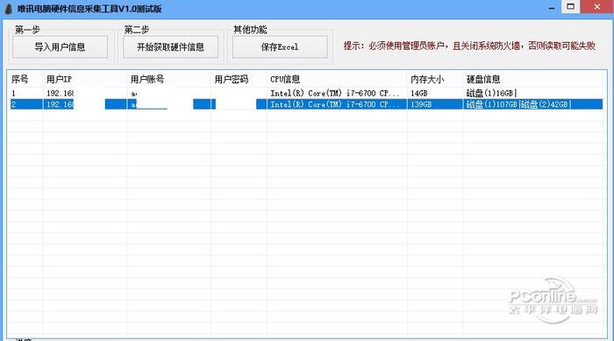The height and width of the screenshot is (341, 614).
Task: Select the 序号 column header
Action: click(19, 80)
